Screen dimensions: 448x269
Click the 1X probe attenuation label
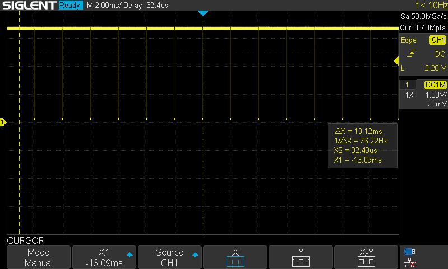point(409,95)
